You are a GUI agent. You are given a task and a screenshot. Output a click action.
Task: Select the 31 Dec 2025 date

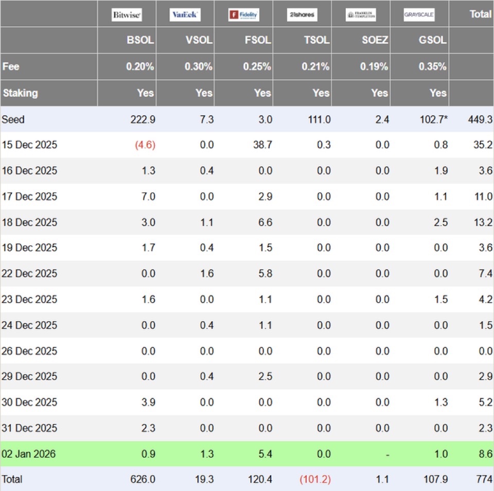coord(29,428)
